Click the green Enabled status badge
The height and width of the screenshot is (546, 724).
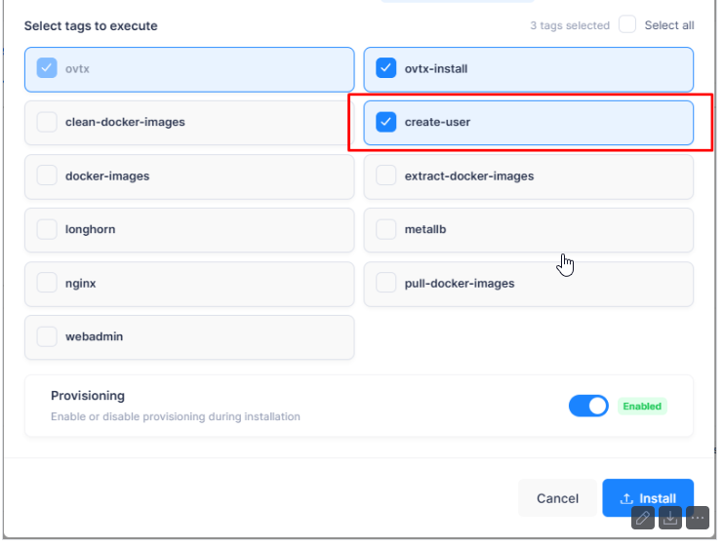[x=642, y=407]
